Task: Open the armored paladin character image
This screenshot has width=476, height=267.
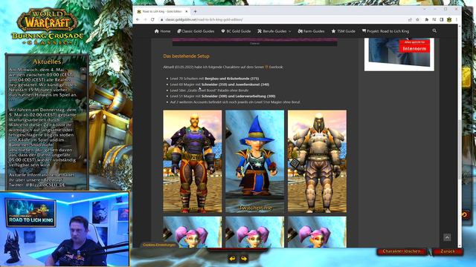Action: 317,162
